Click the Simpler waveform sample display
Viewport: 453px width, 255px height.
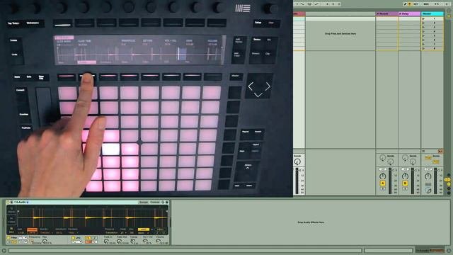point(93,217)
